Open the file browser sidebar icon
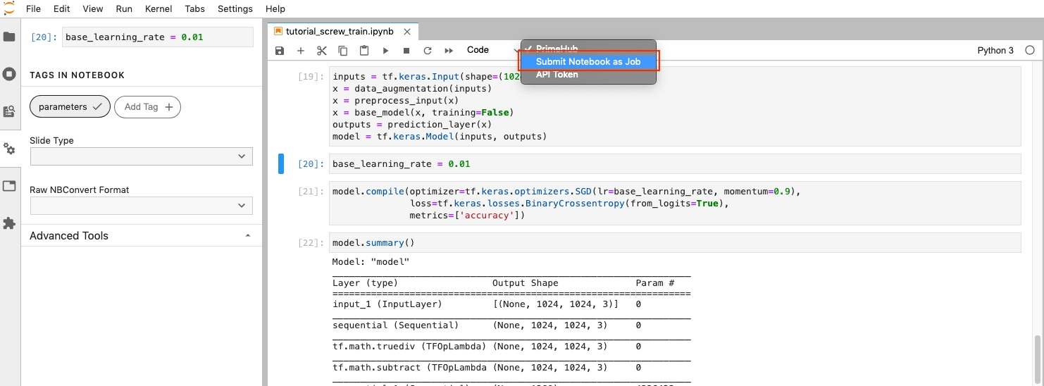 [9, 37]
